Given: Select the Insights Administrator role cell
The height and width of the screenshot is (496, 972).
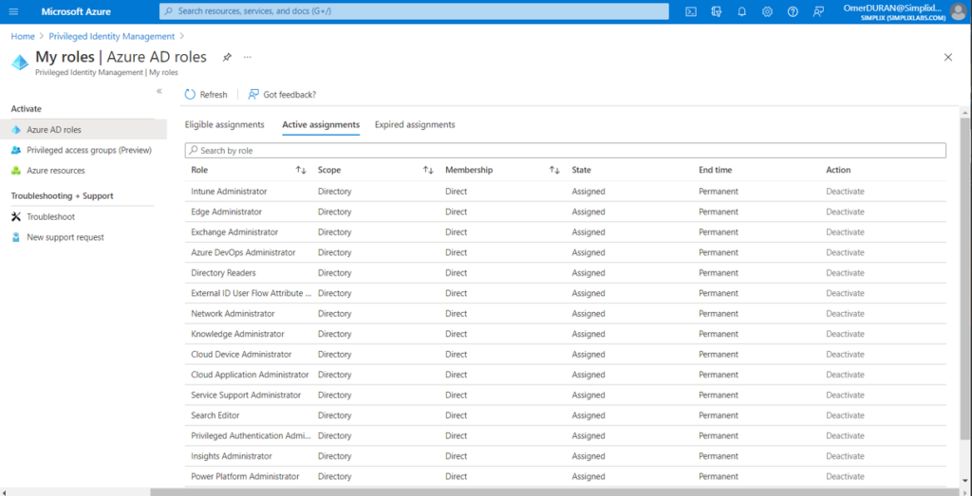Looking at the screenshot, I should pyautogui.click(x=232, y=456).
